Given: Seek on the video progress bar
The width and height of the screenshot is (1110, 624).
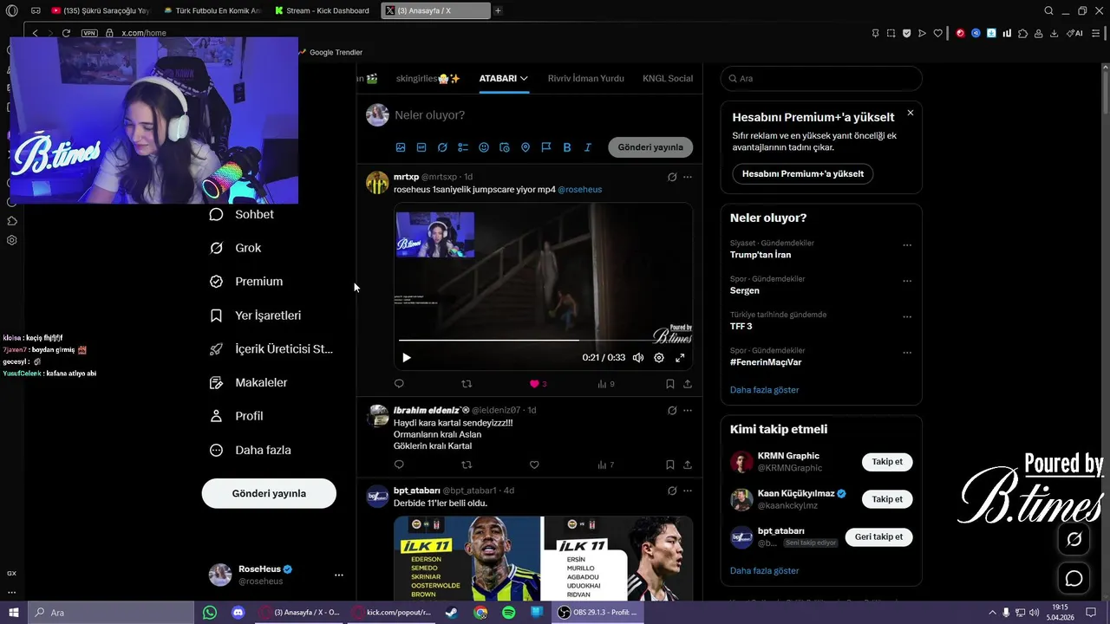Looking at the screenshot, I should pos(543,341).
